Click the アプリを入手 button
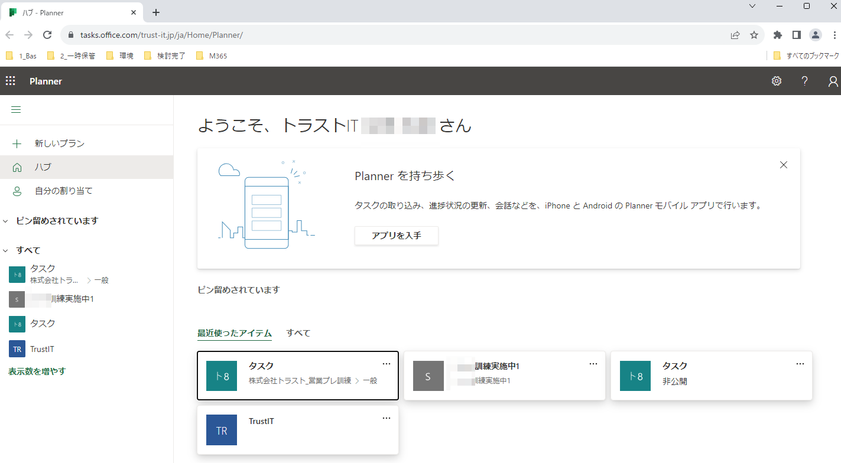 [397, 236]
